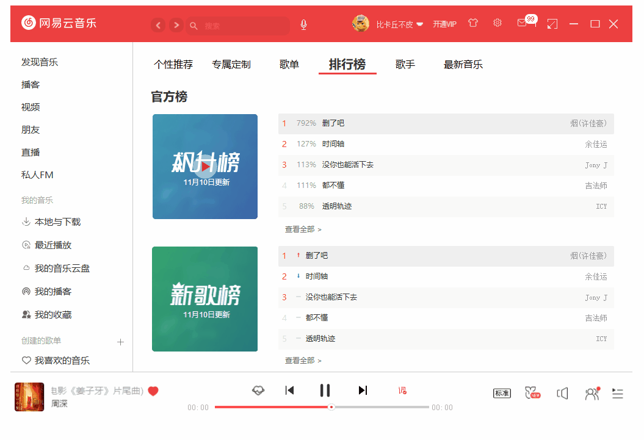Open the skin T-shirt icon
The height and width of the screenshot is (440, 644).
473,23
